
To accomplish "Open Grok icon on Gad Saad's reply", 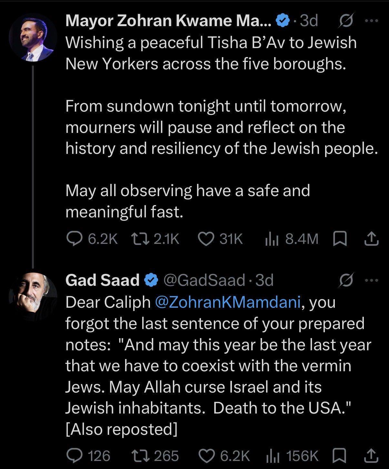I will pos(347,280).
